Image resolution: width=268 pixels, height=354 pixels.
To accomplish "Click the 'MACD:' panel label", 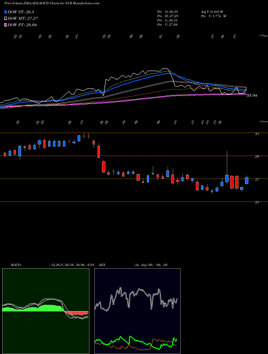I will click(16, 265).
